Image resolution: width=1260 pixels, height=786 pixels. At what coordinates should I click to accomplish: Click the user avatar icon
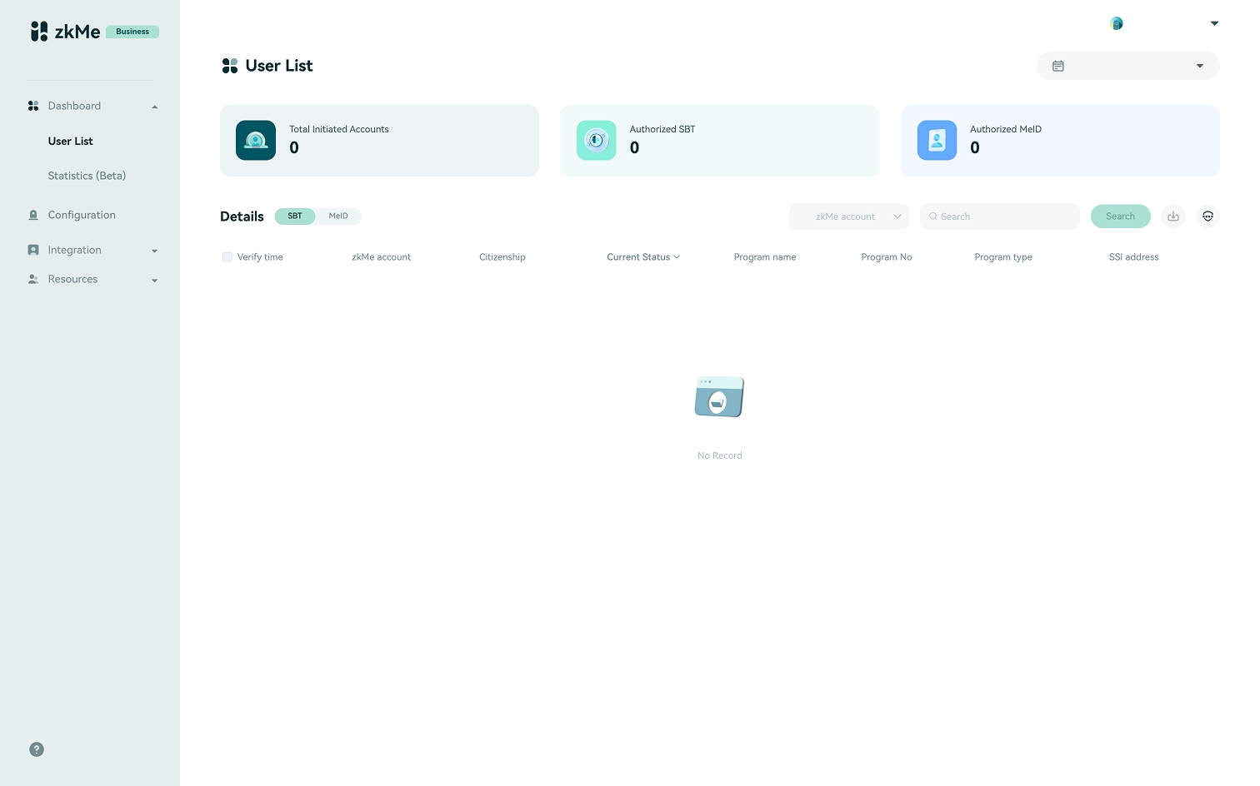coord(1117,23)
